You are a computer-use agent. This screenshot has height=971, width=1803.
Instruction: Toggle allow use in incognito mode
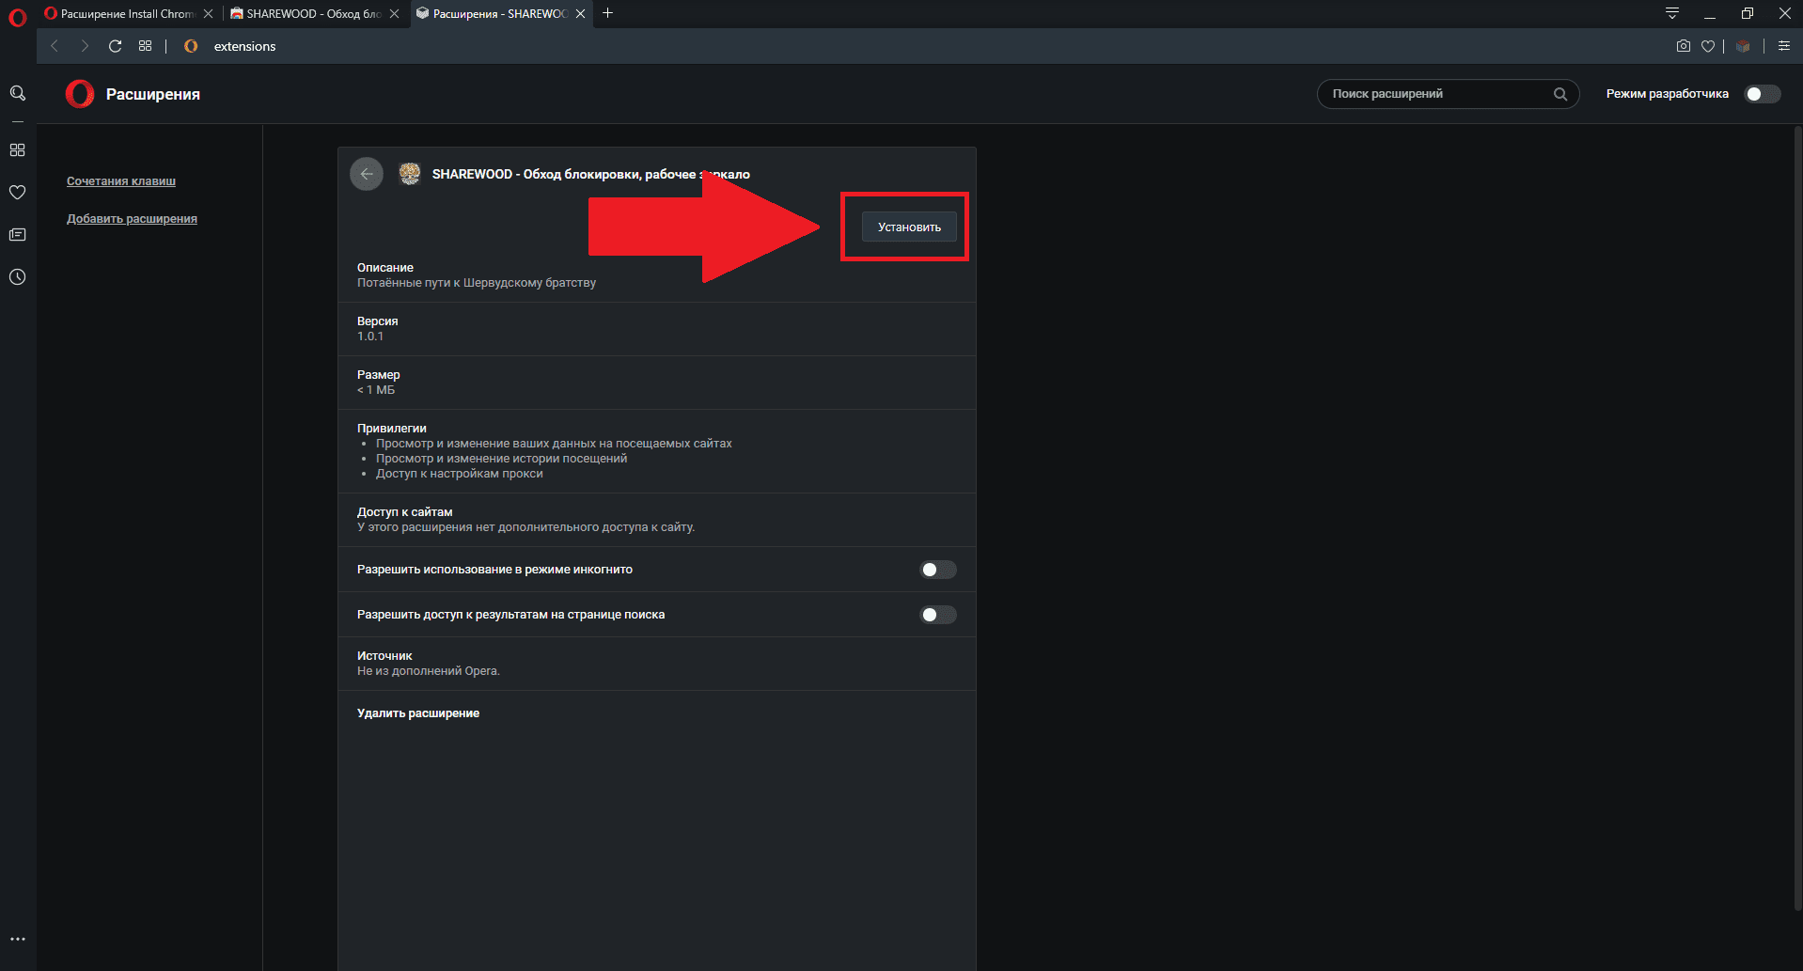click(x=937, y=570)
